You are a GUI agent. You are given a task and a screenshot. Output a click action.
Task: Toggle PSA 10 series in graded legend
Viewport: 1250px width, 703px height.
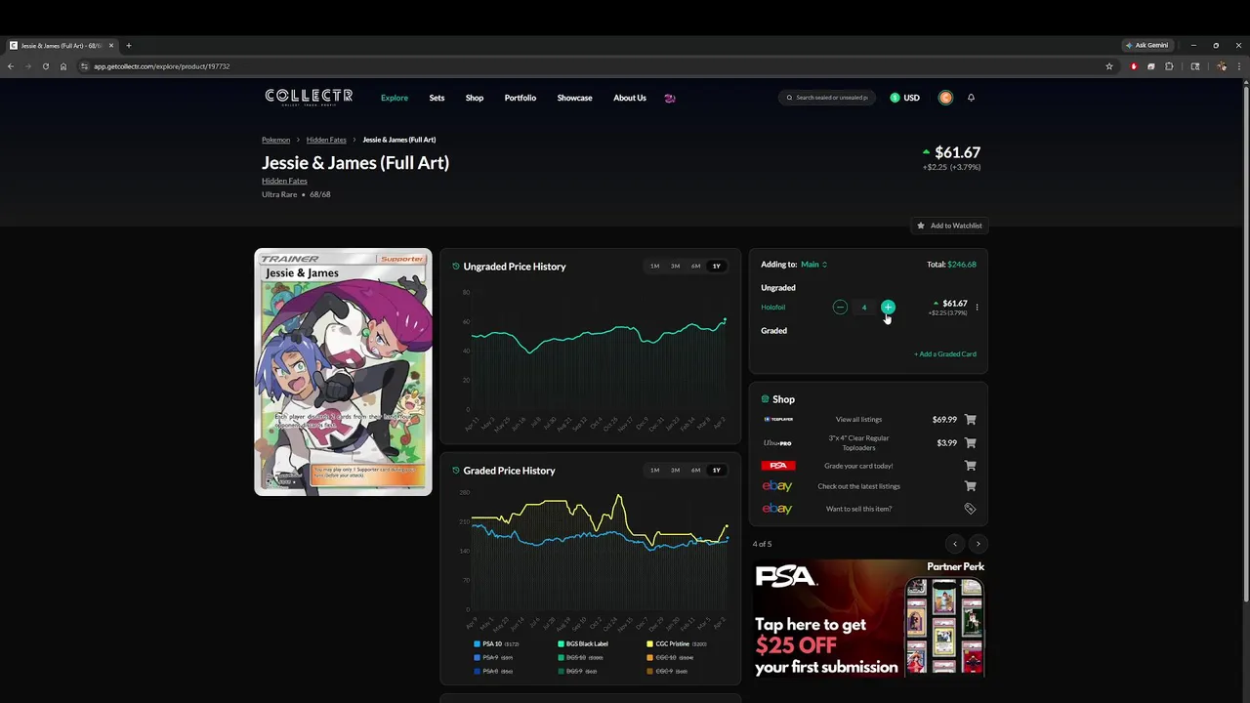click(x=497, y=644)
